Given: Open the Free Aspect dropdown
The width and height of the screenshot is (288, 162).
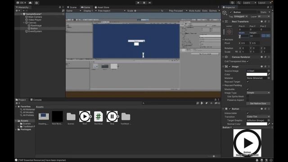Looking at the screenshot, I should tap(112, 11).
